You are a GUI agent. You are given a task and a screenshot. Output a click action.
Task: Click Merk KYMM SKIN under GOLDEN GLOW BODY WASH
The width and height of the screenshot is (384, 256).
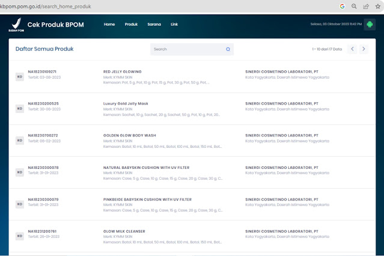coord(118,141)
